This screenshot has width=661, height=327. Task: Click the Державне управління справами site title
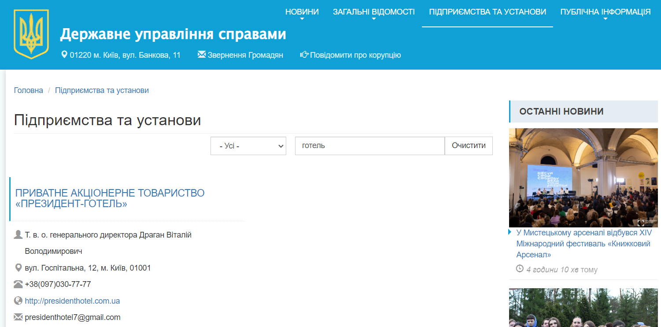(x=173, y=34)
